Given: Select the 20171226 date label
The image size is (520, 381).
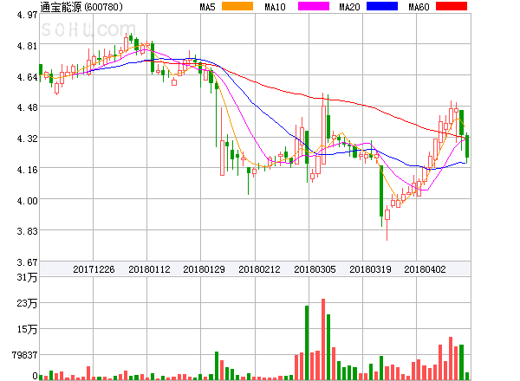Looking at the screenshot, I should (x=94, y=269).
